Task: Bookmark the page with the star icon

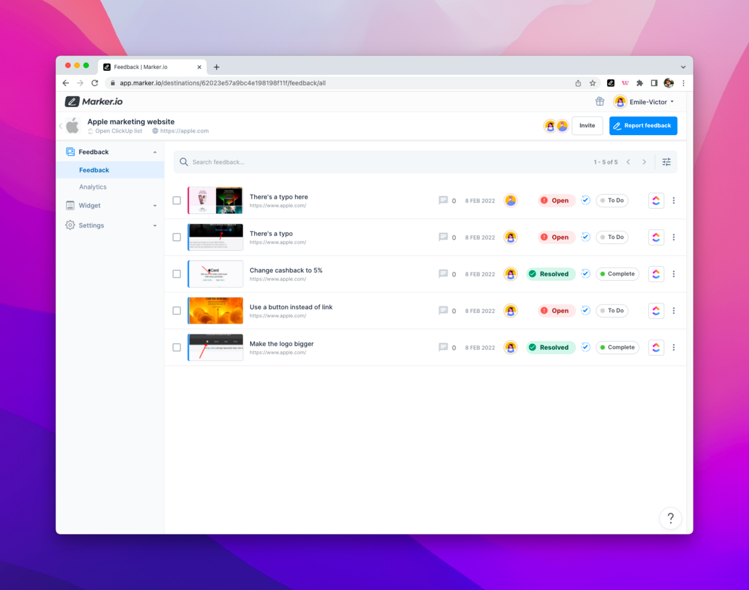Action: (x=593, y=83)
